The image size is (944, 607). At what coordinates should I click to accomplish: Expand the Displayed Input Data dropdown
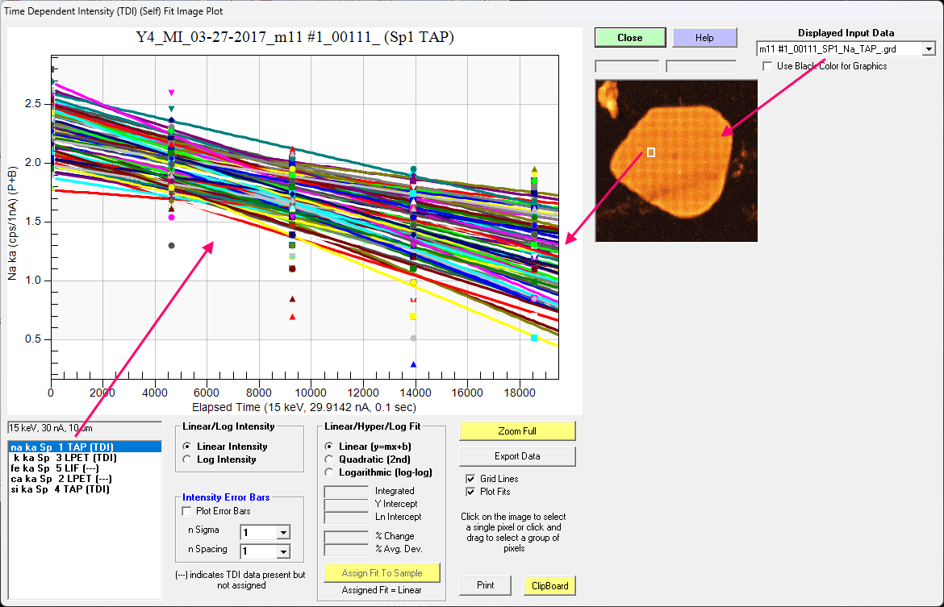tap(929, 49)
